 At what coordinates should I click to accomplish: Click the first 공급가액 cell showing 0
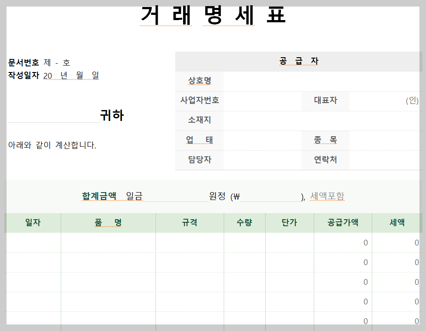(x=343, y=243)
